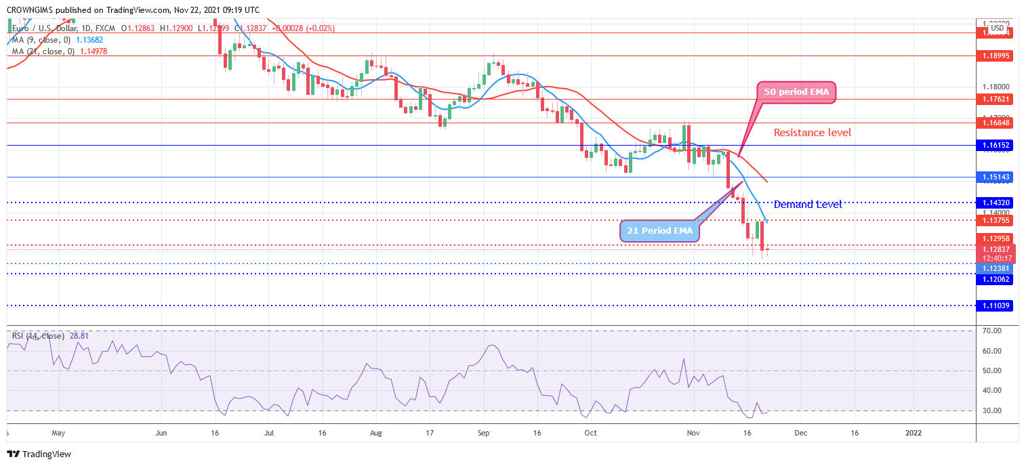Click the 1.12958 price level label
This screenshot has height=466, width=1026.
coord(994,238)
